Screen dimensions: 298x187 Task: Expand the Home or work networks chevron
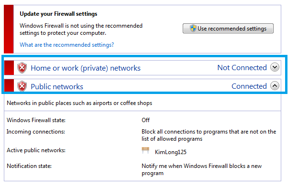coord(275,67)
